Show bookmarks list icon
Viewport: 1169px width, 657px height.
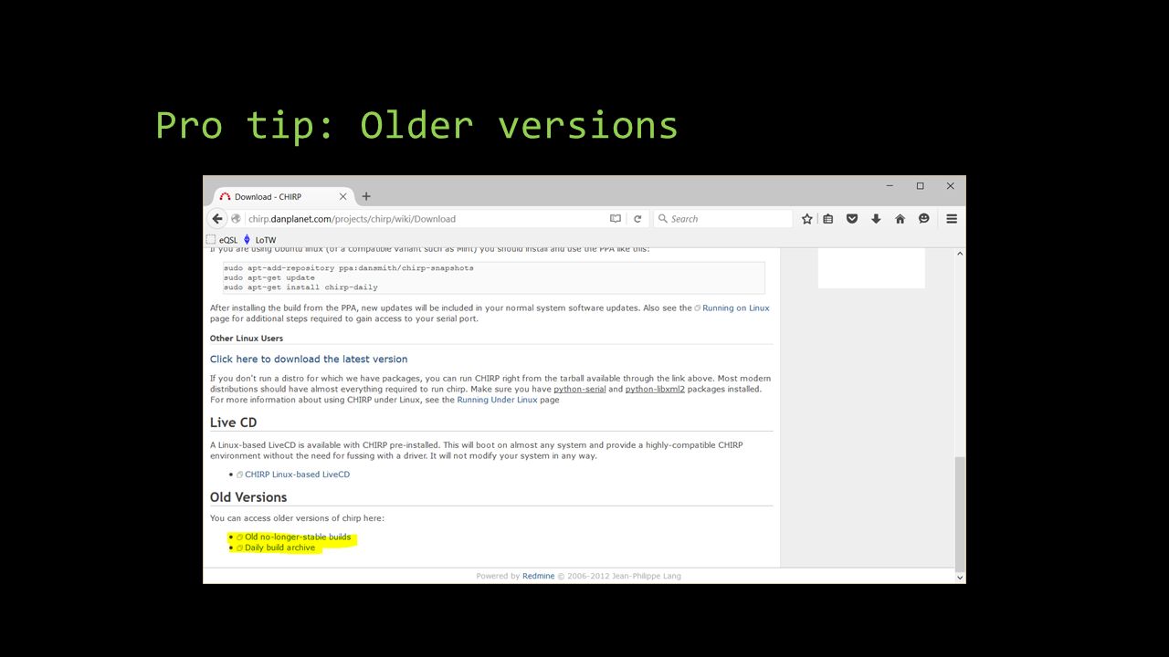[828, 219]
